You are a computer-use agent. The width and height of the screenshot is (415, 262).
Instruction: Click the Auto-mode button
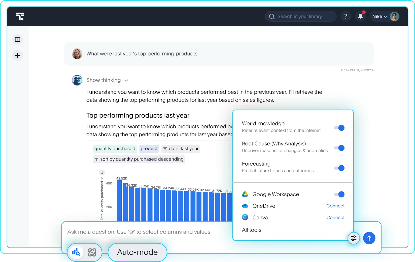click(x=137, y=252)
